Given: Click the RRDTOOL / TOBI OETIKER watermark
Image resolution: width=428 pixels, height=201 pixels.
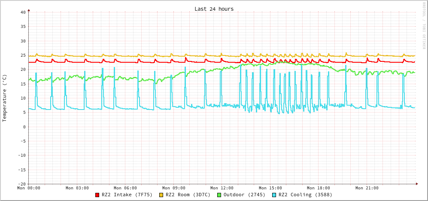Looking at the screenshot, I should coord(423,26).
